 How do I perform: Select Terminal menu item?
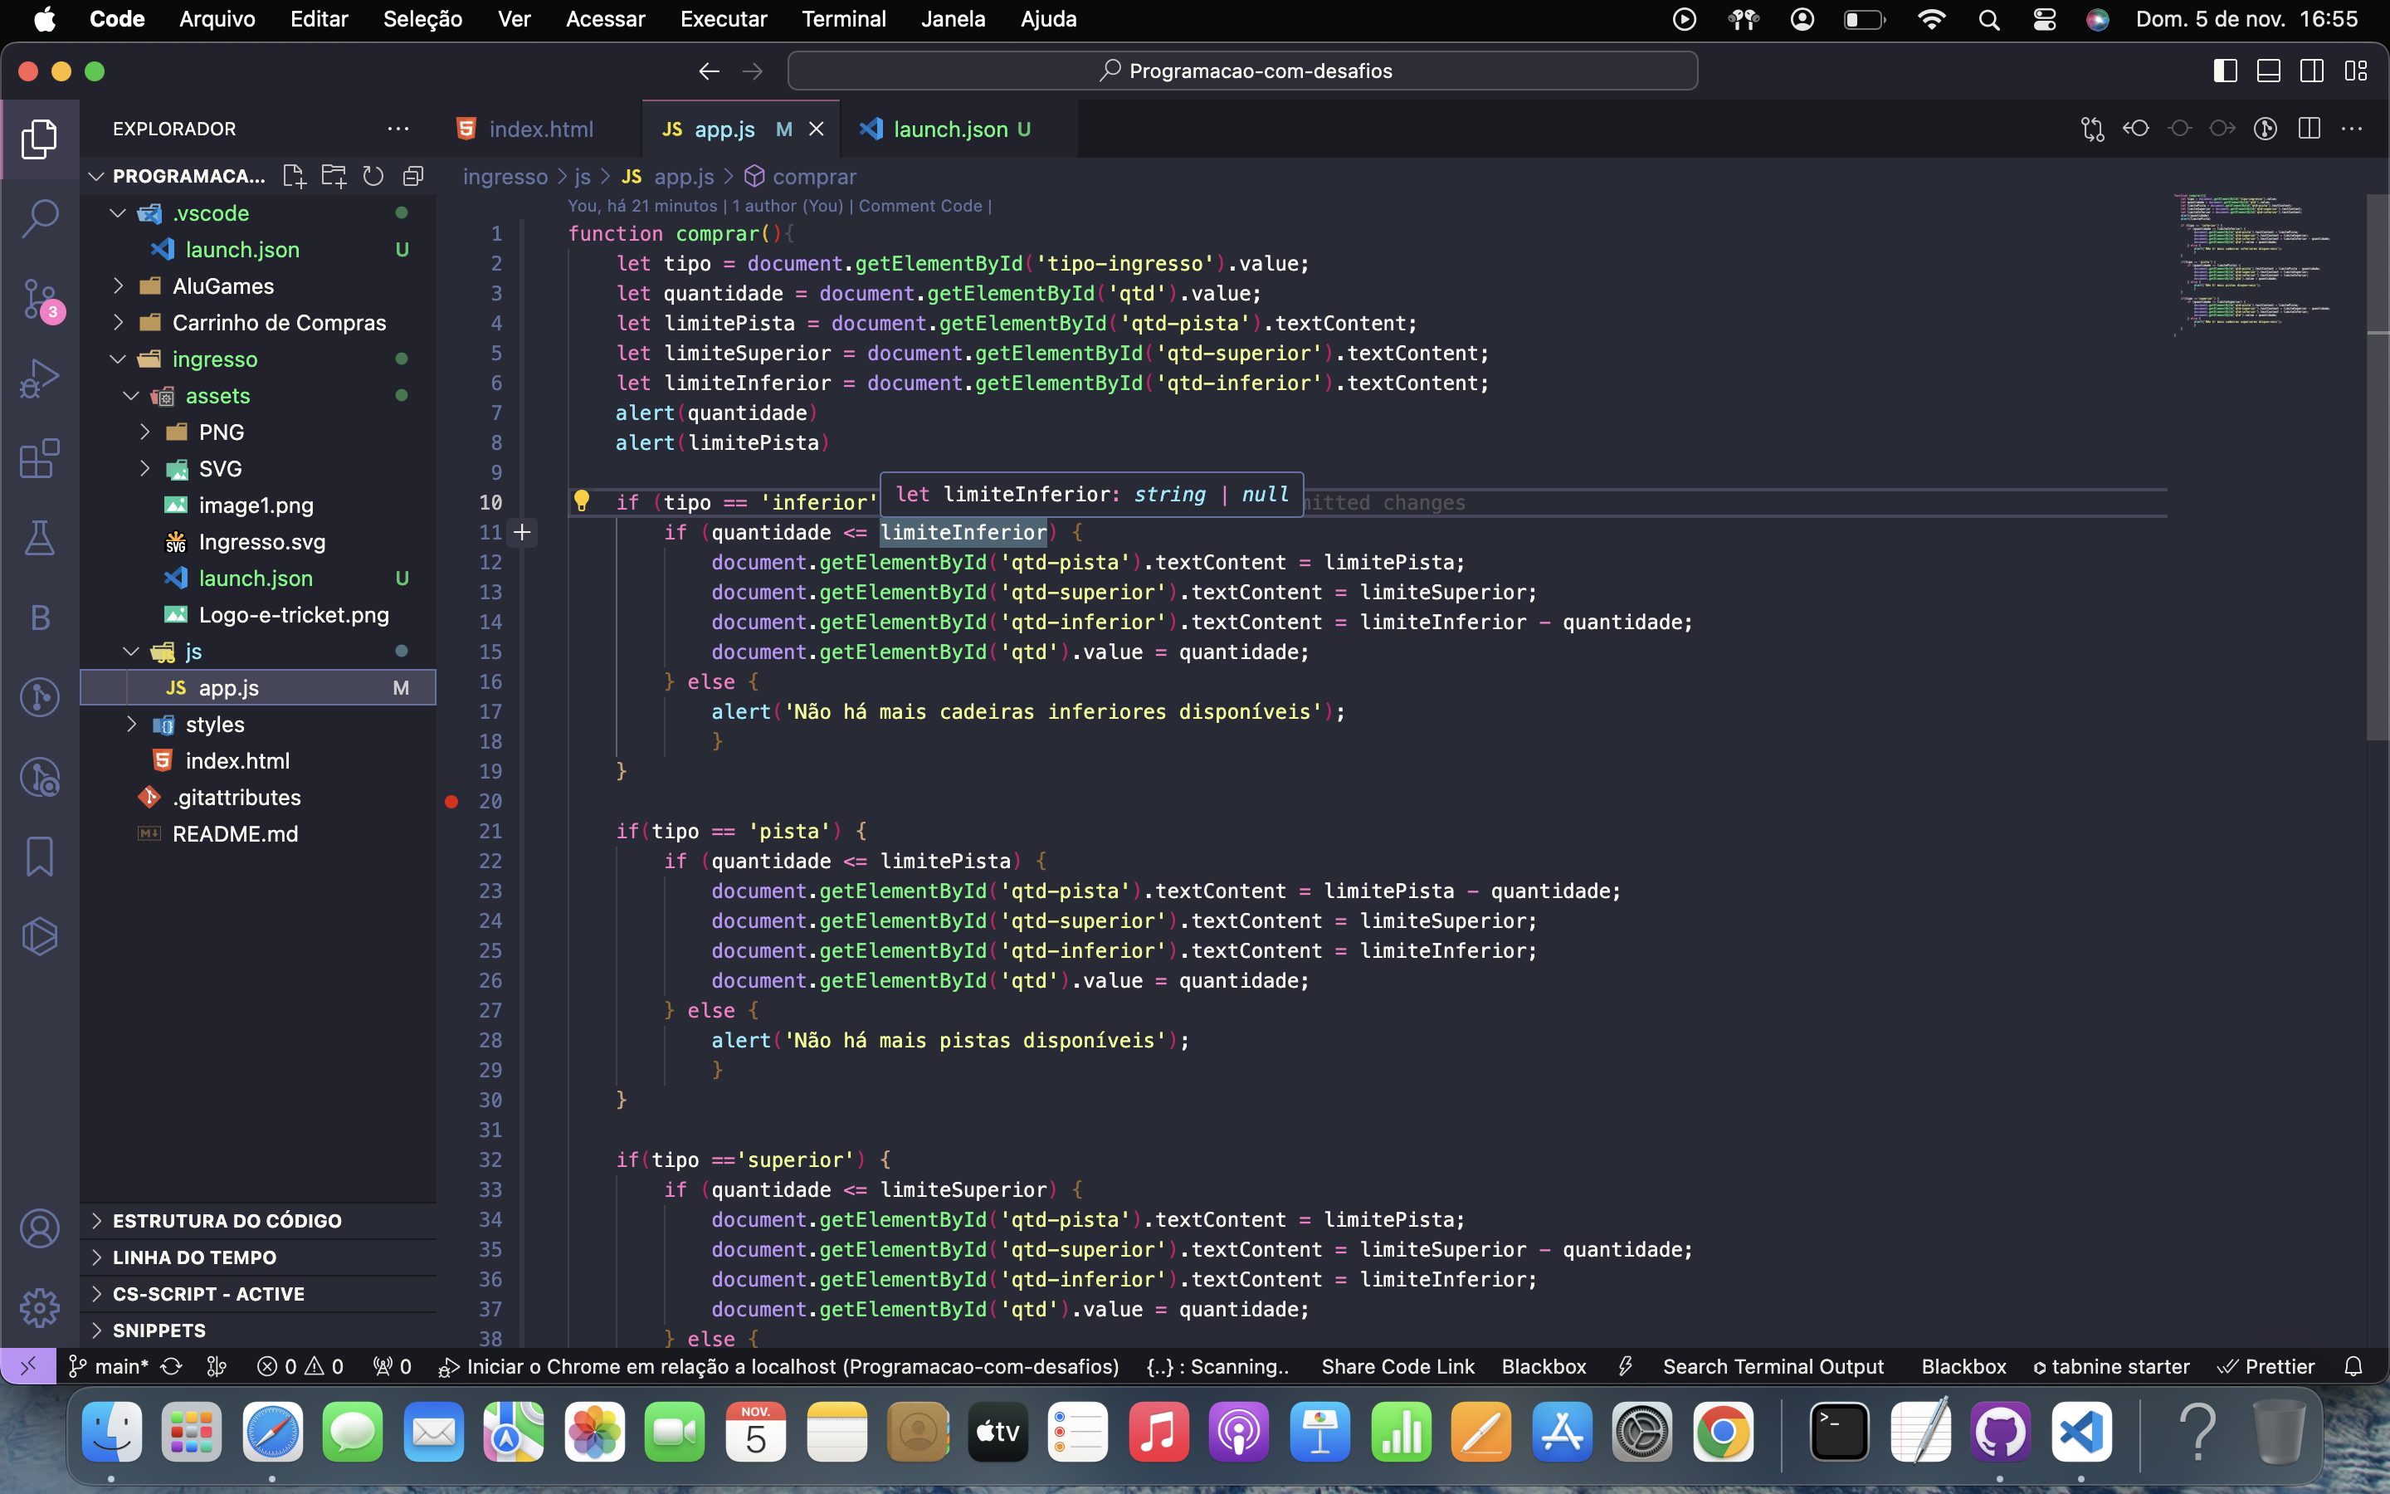click(x=841, y=19)
